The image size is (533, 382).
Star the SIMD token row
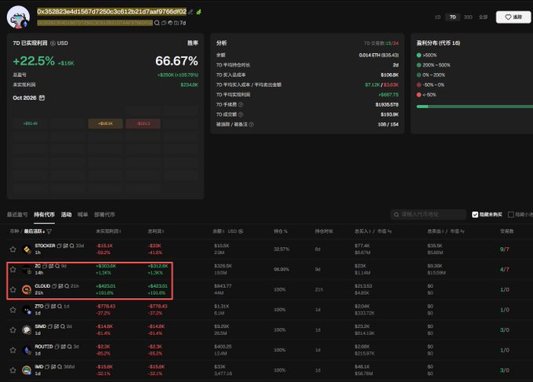coord(13,330)
